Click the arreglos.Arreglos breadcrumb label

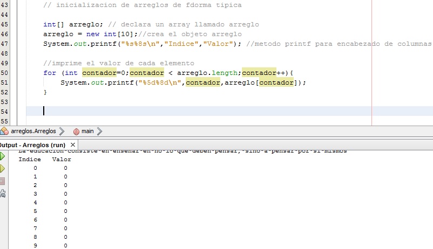tap(33, 131)
